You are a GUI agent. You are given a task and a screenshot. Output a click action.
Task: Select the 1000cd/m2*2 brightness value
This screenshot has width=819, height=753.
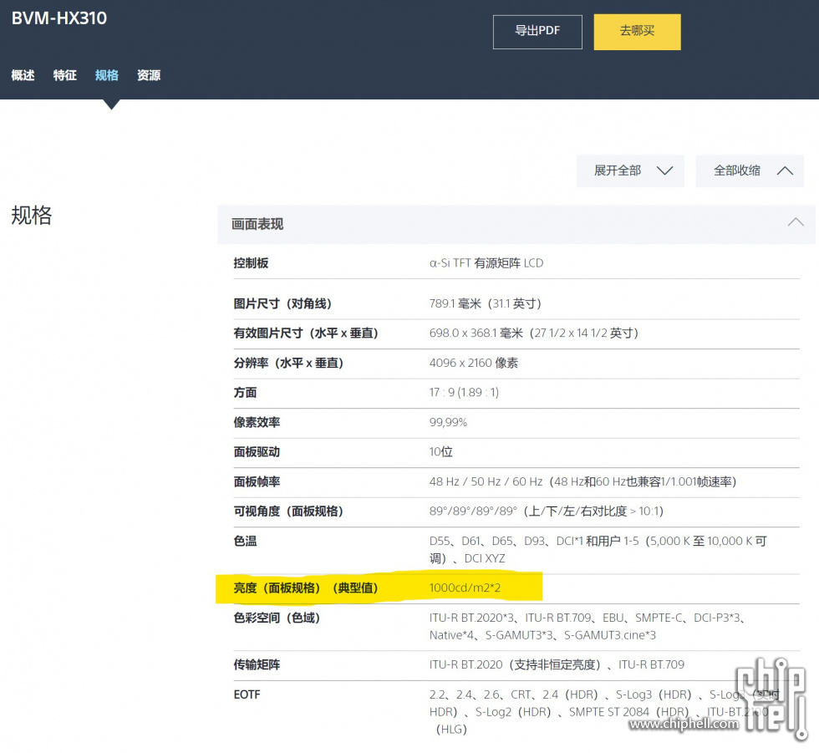point(465,588)
